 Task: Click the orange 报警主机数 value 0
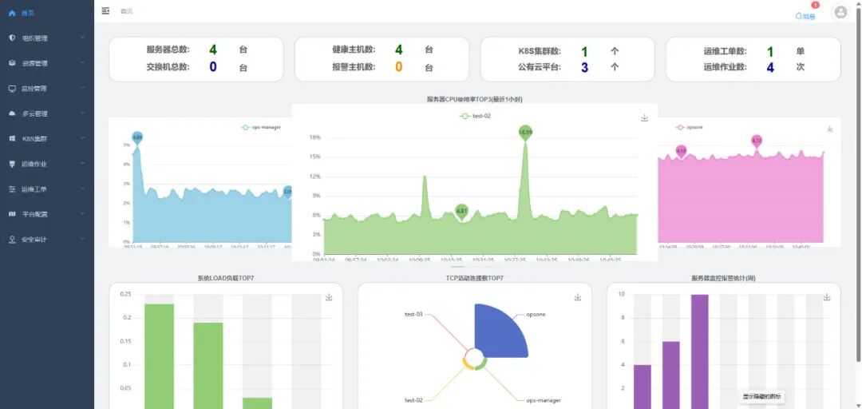click(x=399, y=67)
